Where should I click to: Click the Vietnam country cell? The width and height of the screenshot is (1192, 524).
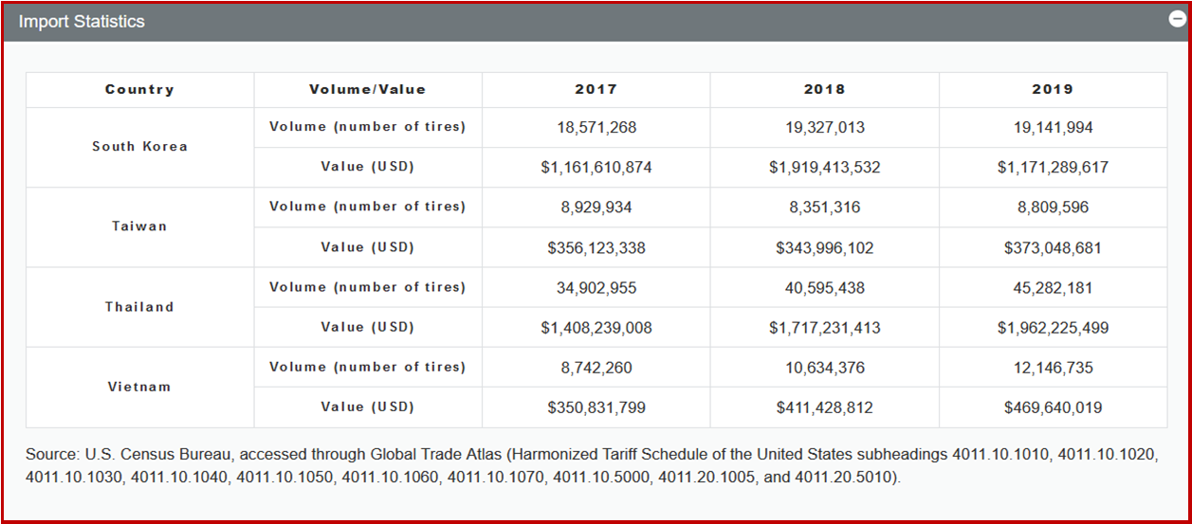point(139,388)
